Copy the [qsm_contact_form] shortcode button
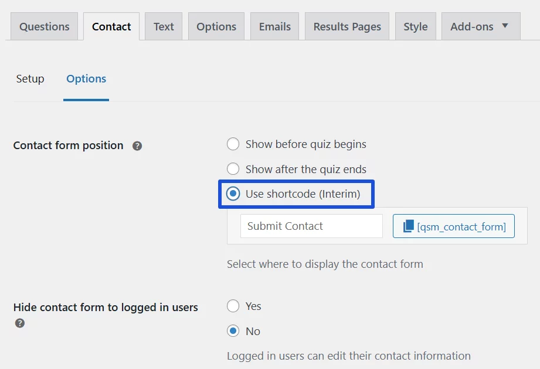 point(454,226)
